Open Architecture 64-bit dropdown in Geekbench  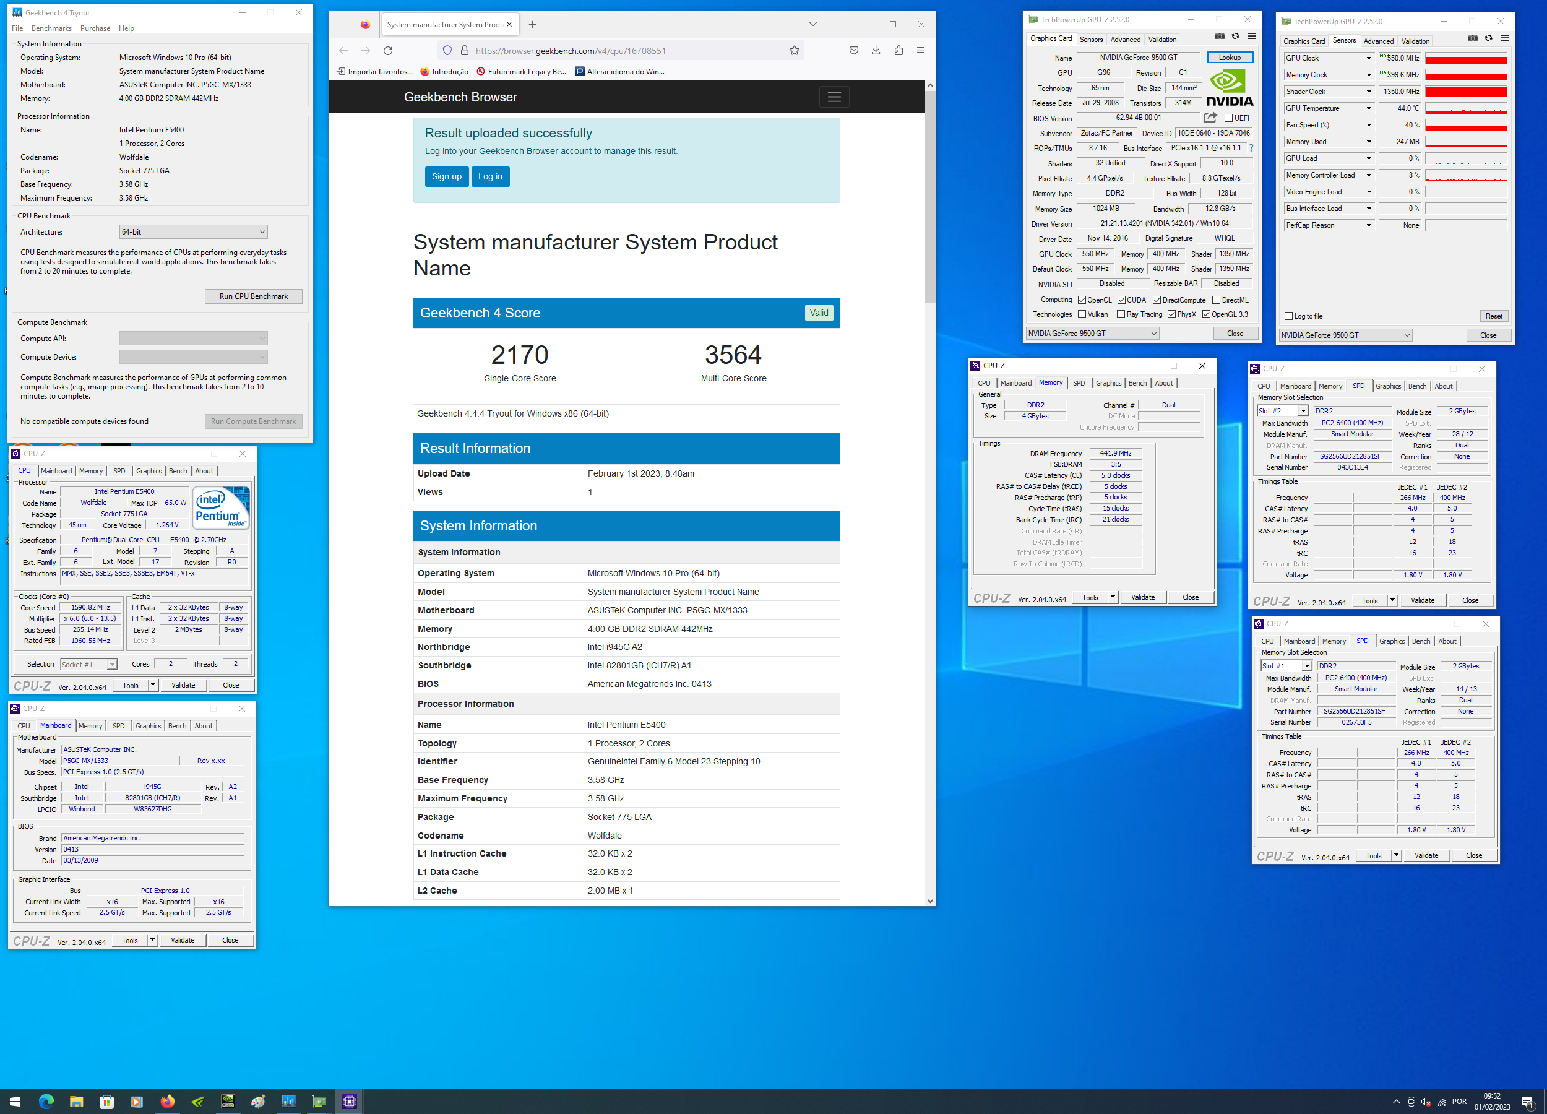click(x=193, y=232)
